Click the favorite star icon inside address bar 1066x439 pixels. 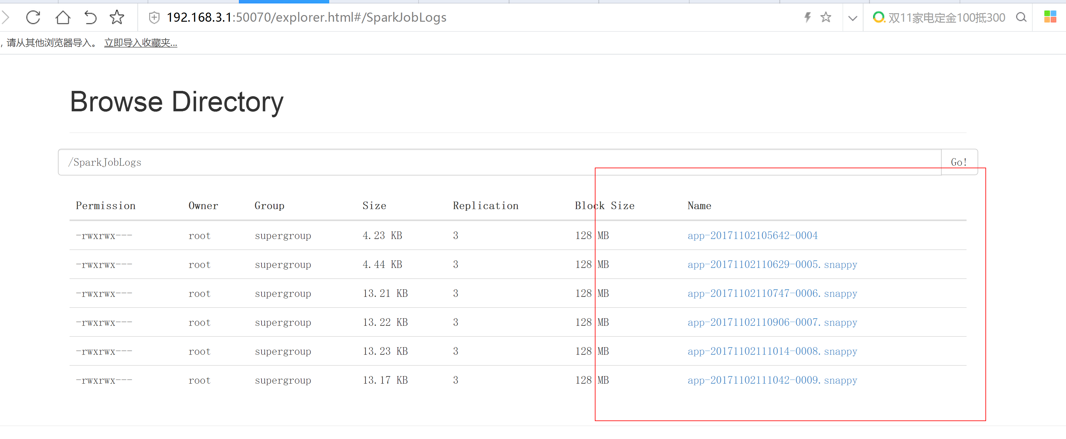(x=826, y=17)
